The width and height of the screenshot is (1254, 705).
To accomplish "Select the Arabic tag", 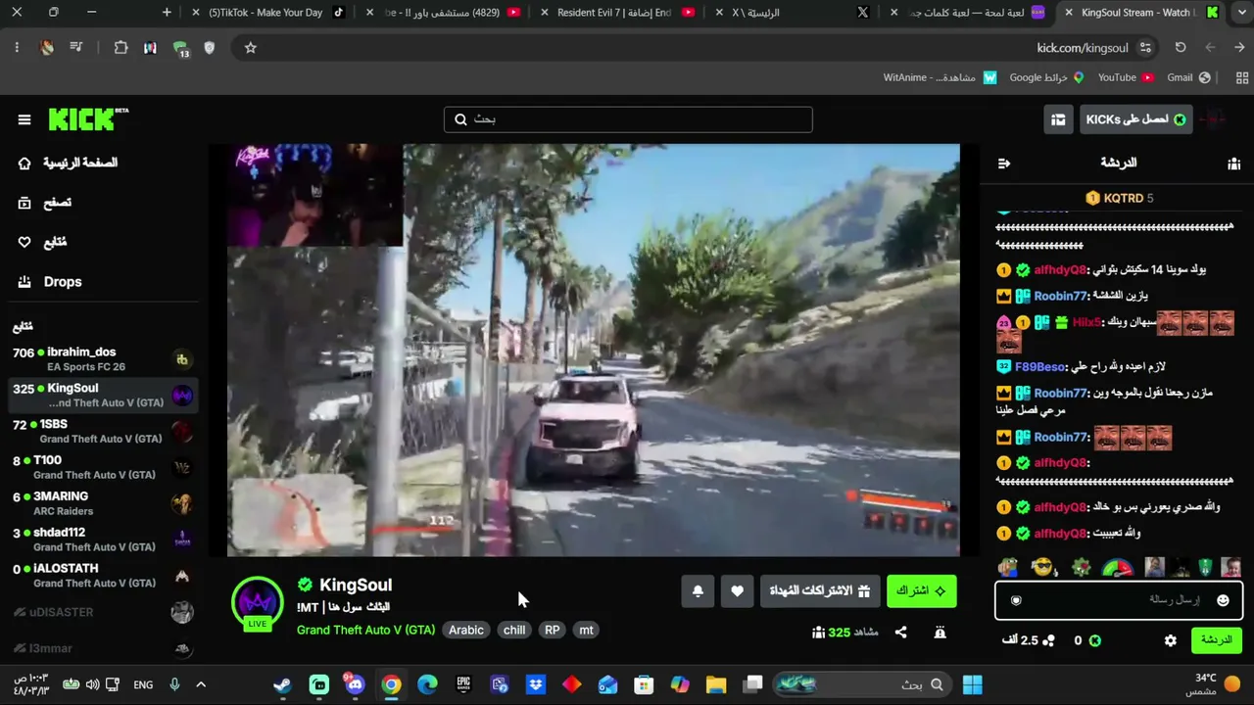I will coord(466,630).
